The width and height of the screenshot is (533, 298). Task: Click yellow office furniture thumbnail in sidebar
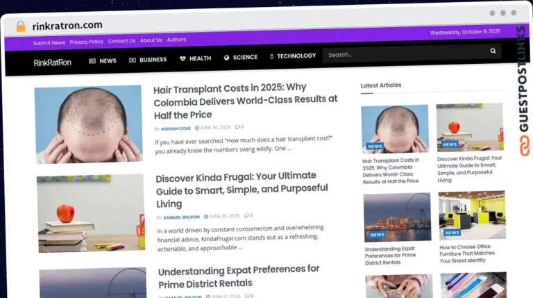coord(472,215)
